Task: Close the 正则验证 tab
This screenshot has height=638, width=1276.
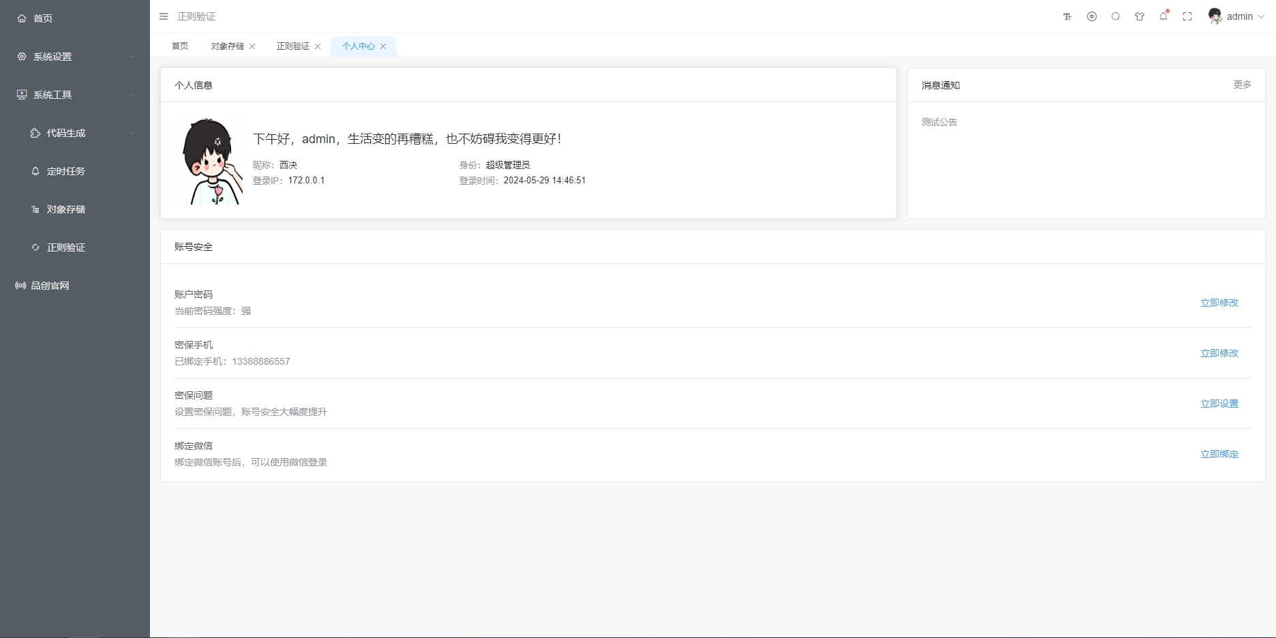Action: (x=318, y=46)
